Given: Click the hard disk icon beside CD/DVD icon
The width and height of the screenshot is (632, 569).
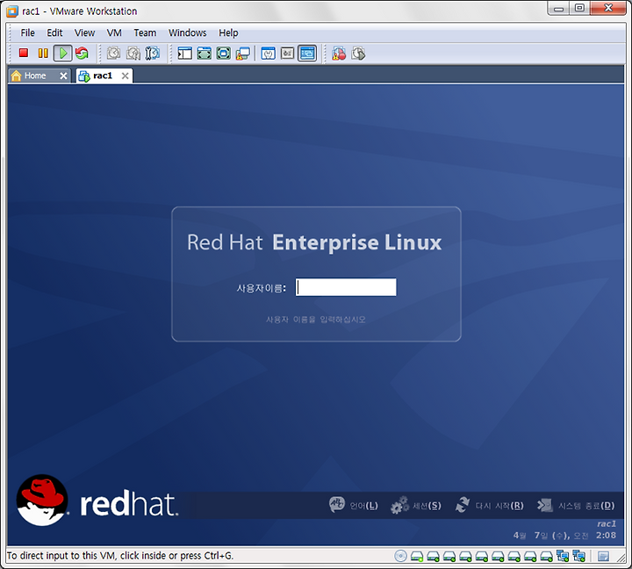Looking at the screenshot, I should pos(417,557).
